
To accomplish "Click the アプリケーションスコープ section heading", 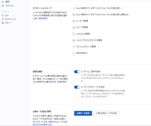I will (42, 8).
